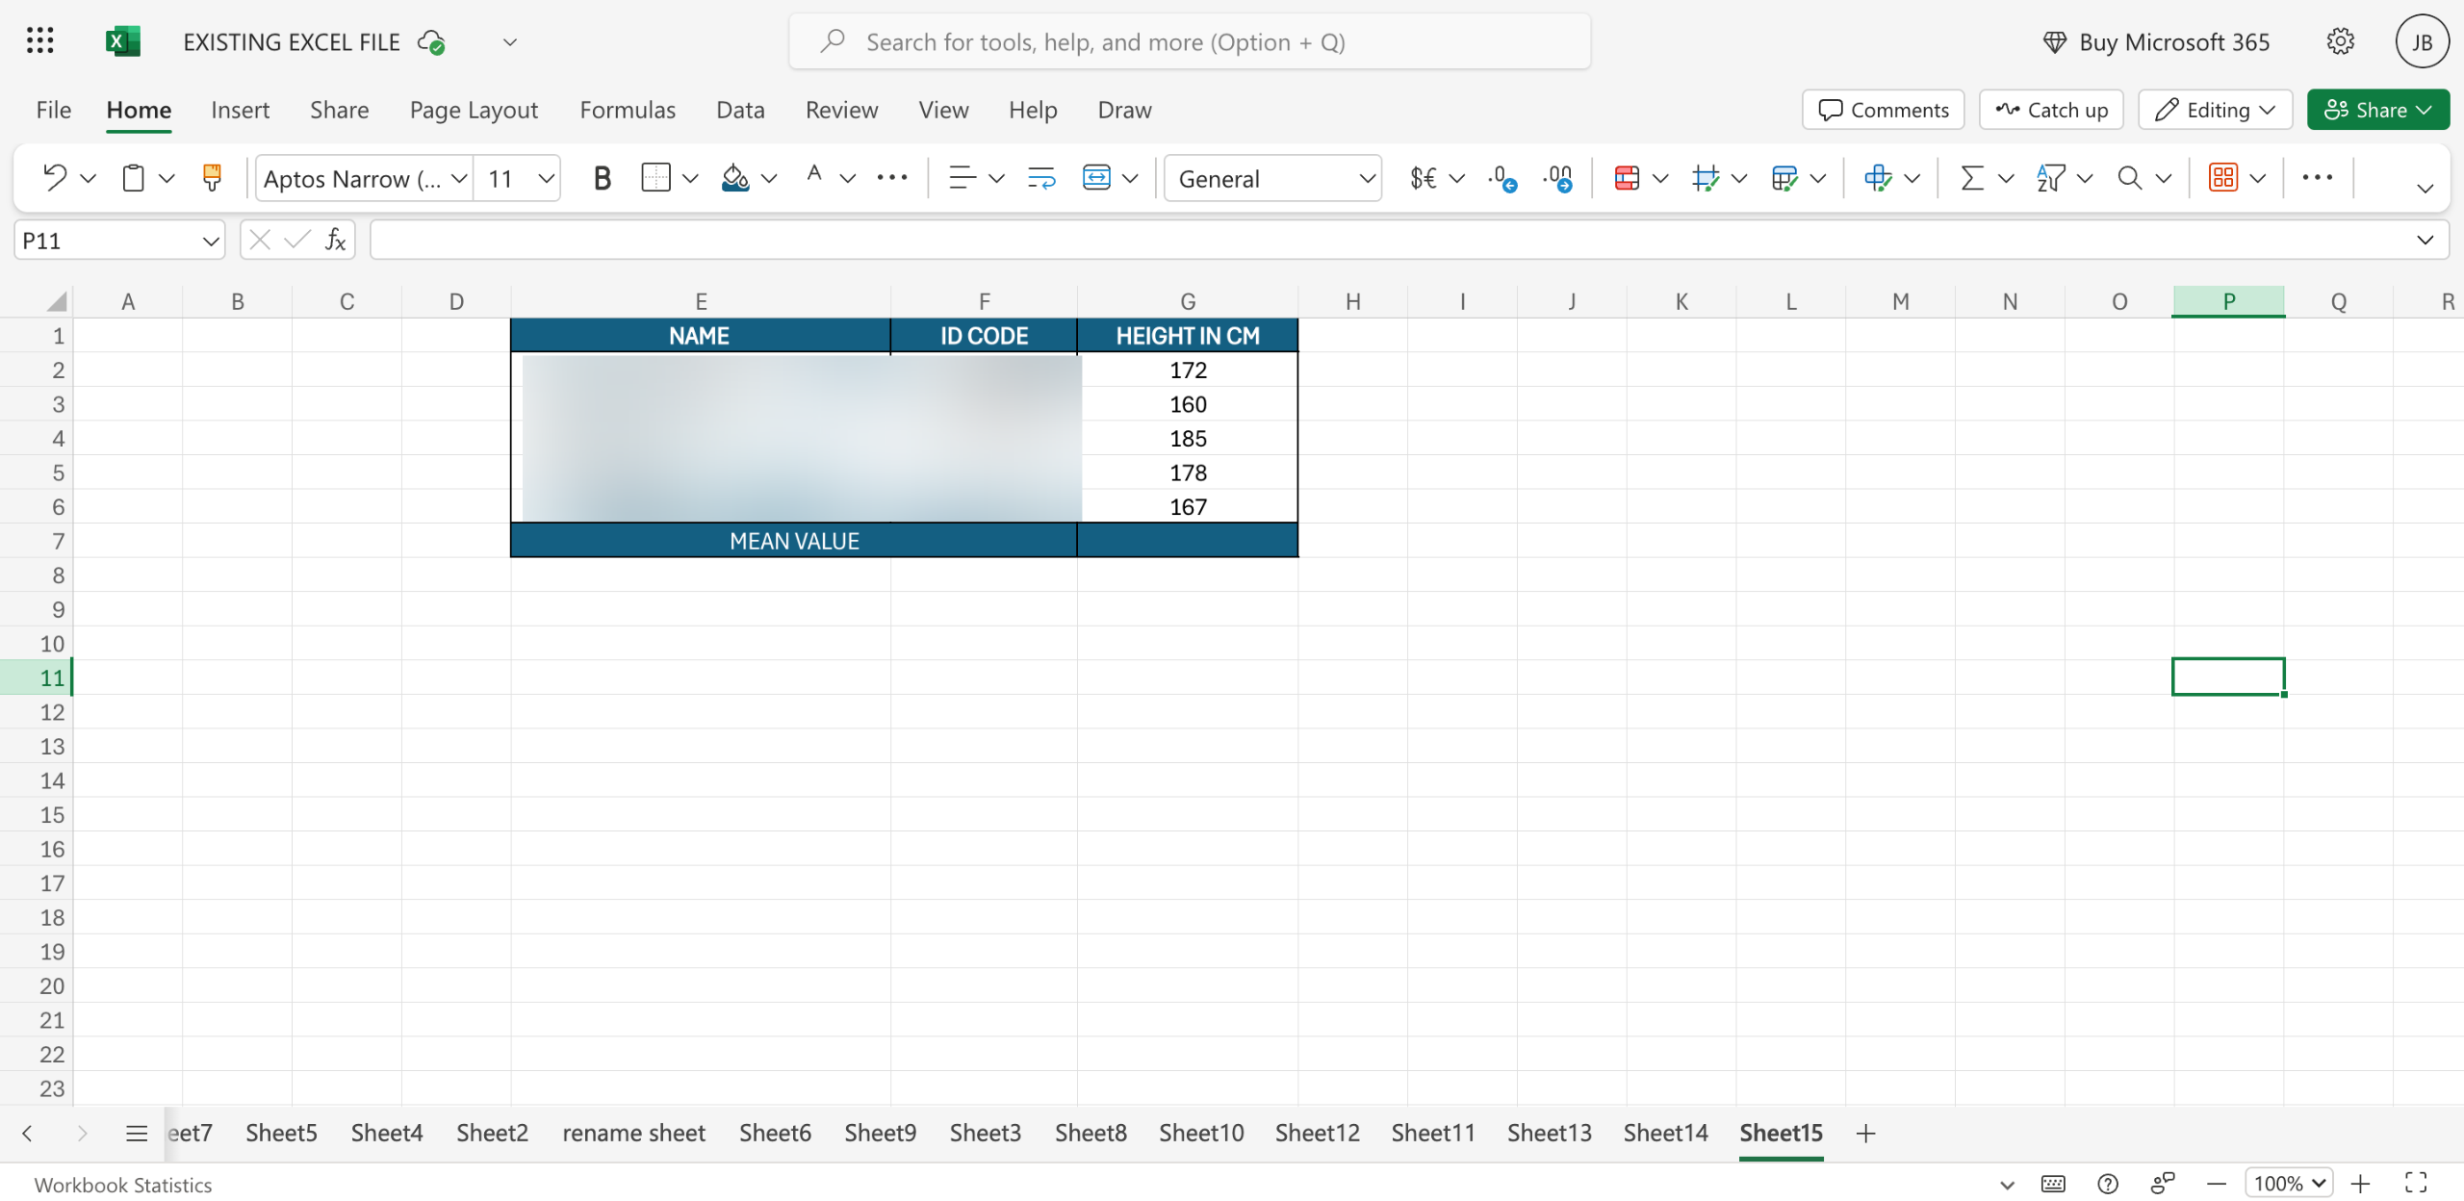Viewport: 2464px width, 1201px height.
Task: Expand the formula bar chevron
Action: pos(2425,240)
